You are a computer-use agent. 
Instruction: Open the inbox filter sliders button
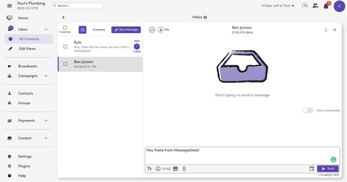pyautogui.click(x=82, y=30)
